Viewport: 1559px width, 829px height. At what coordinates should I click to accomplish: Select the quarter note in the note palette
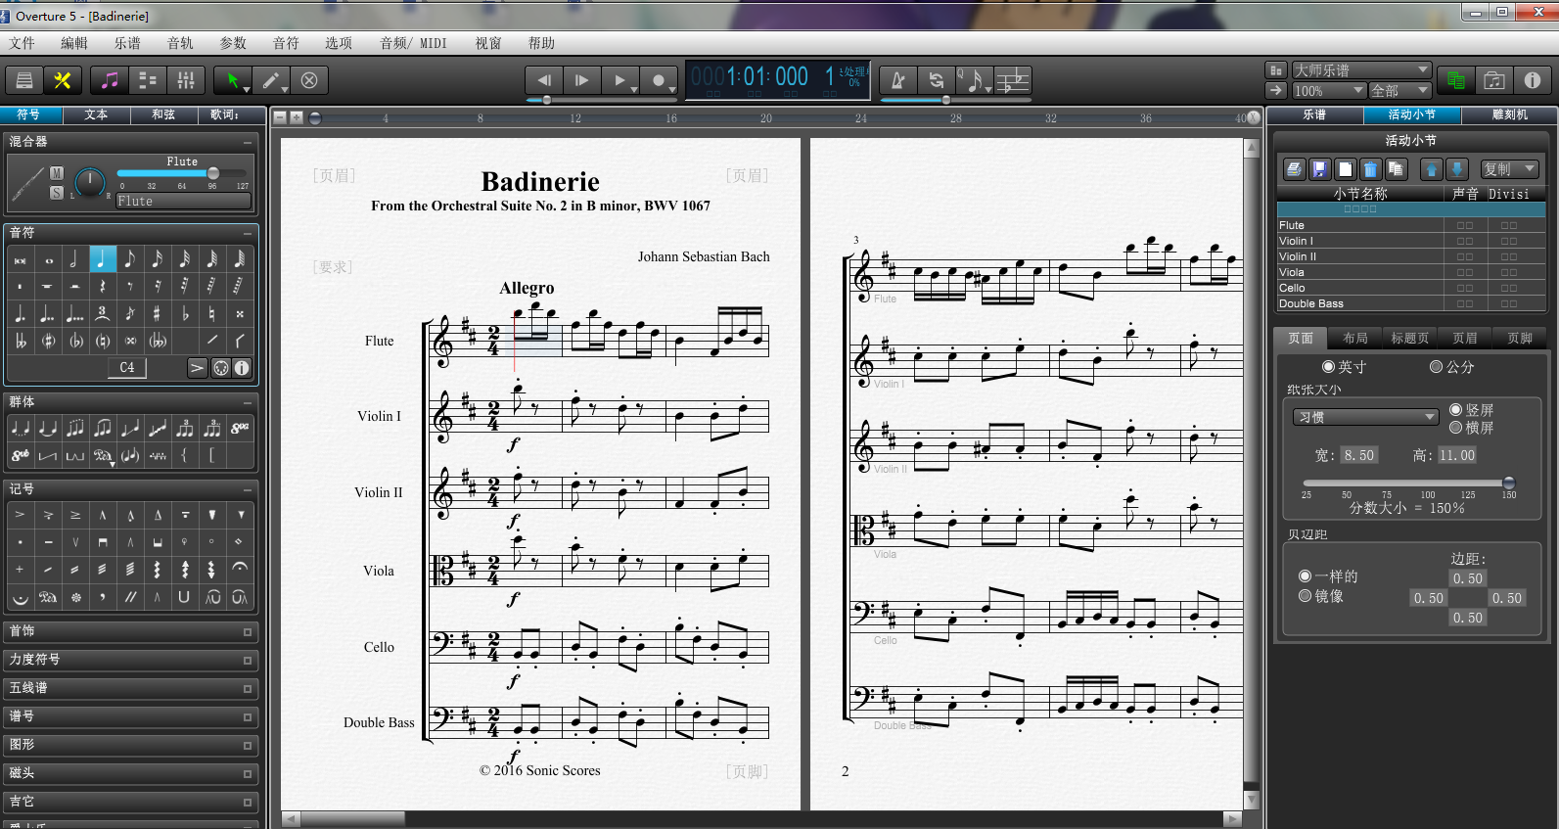102,259
